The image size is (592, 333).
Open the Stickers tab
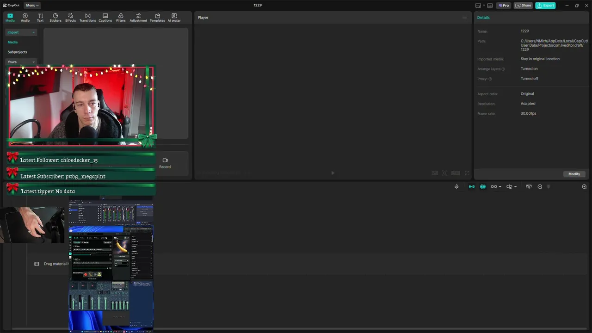pos(55,18)
